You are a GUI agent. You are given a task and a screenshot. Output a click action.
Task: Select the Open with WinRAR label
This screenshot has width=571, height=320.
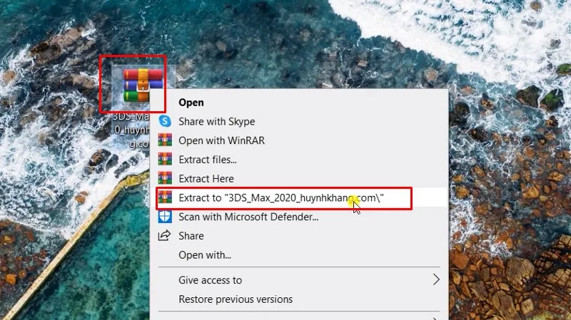point(221,140)
